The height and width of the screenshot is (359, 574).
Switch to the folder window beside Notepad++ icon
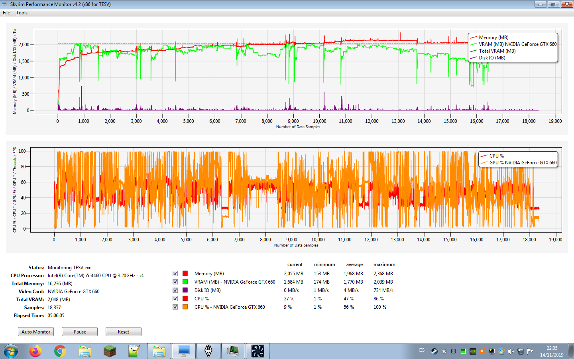pyautogui.click(x=159, y=351)
